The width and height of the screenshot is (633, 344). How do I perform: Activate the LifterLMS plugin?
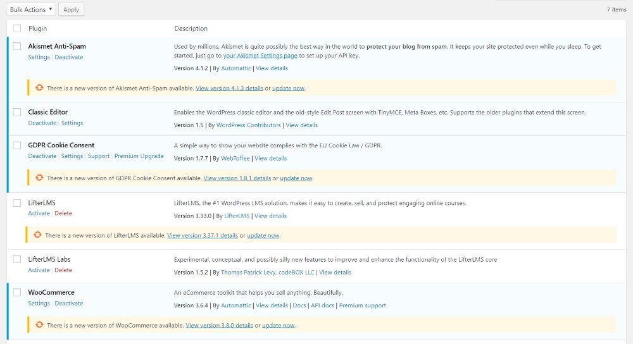point(39,213)
